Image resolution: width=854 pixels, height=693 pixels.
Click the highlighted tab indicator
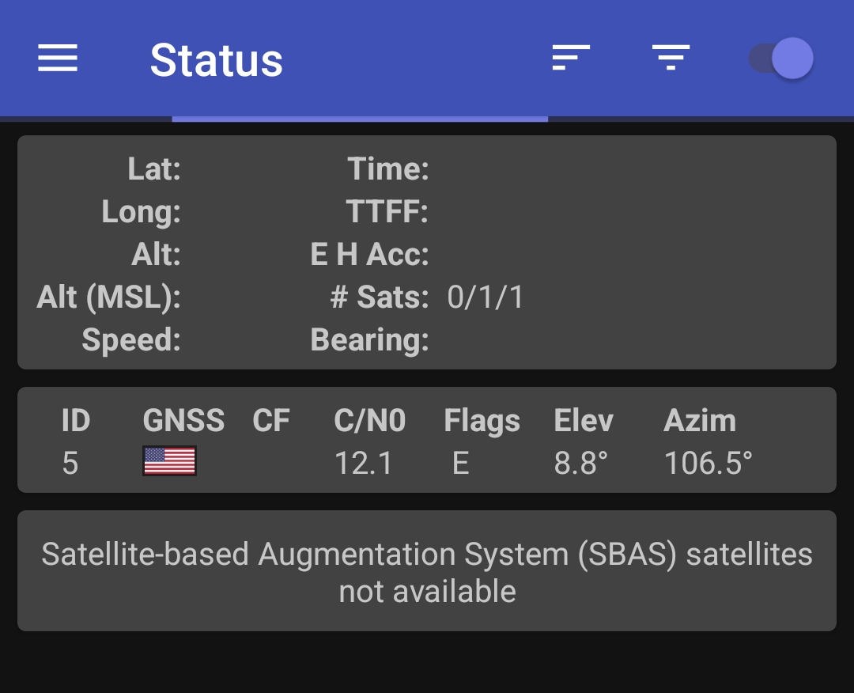360,119
